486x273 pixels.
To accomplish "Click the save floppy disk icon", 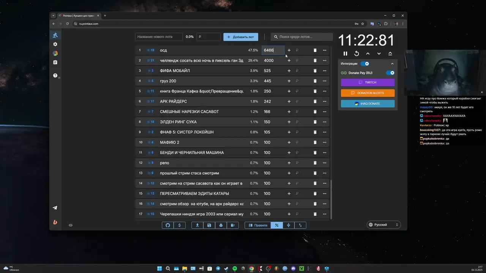I will point(209,225).
